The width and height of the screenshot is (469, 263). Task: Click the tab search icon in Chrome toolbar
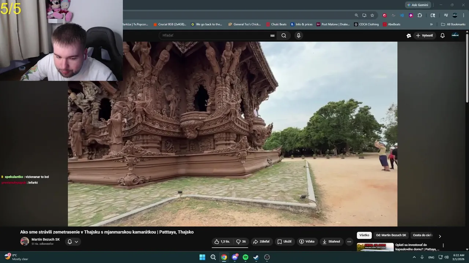[433, 15]
